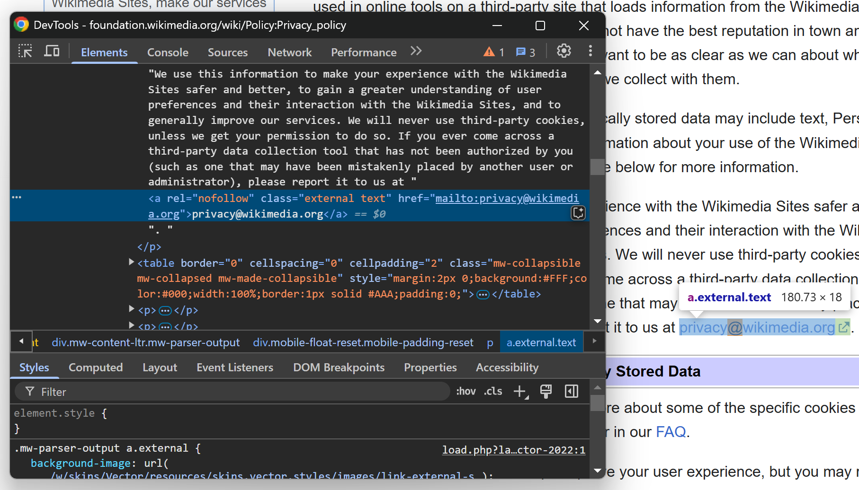Click the reveal icon on the highlighted anchor node

point(578,213)
